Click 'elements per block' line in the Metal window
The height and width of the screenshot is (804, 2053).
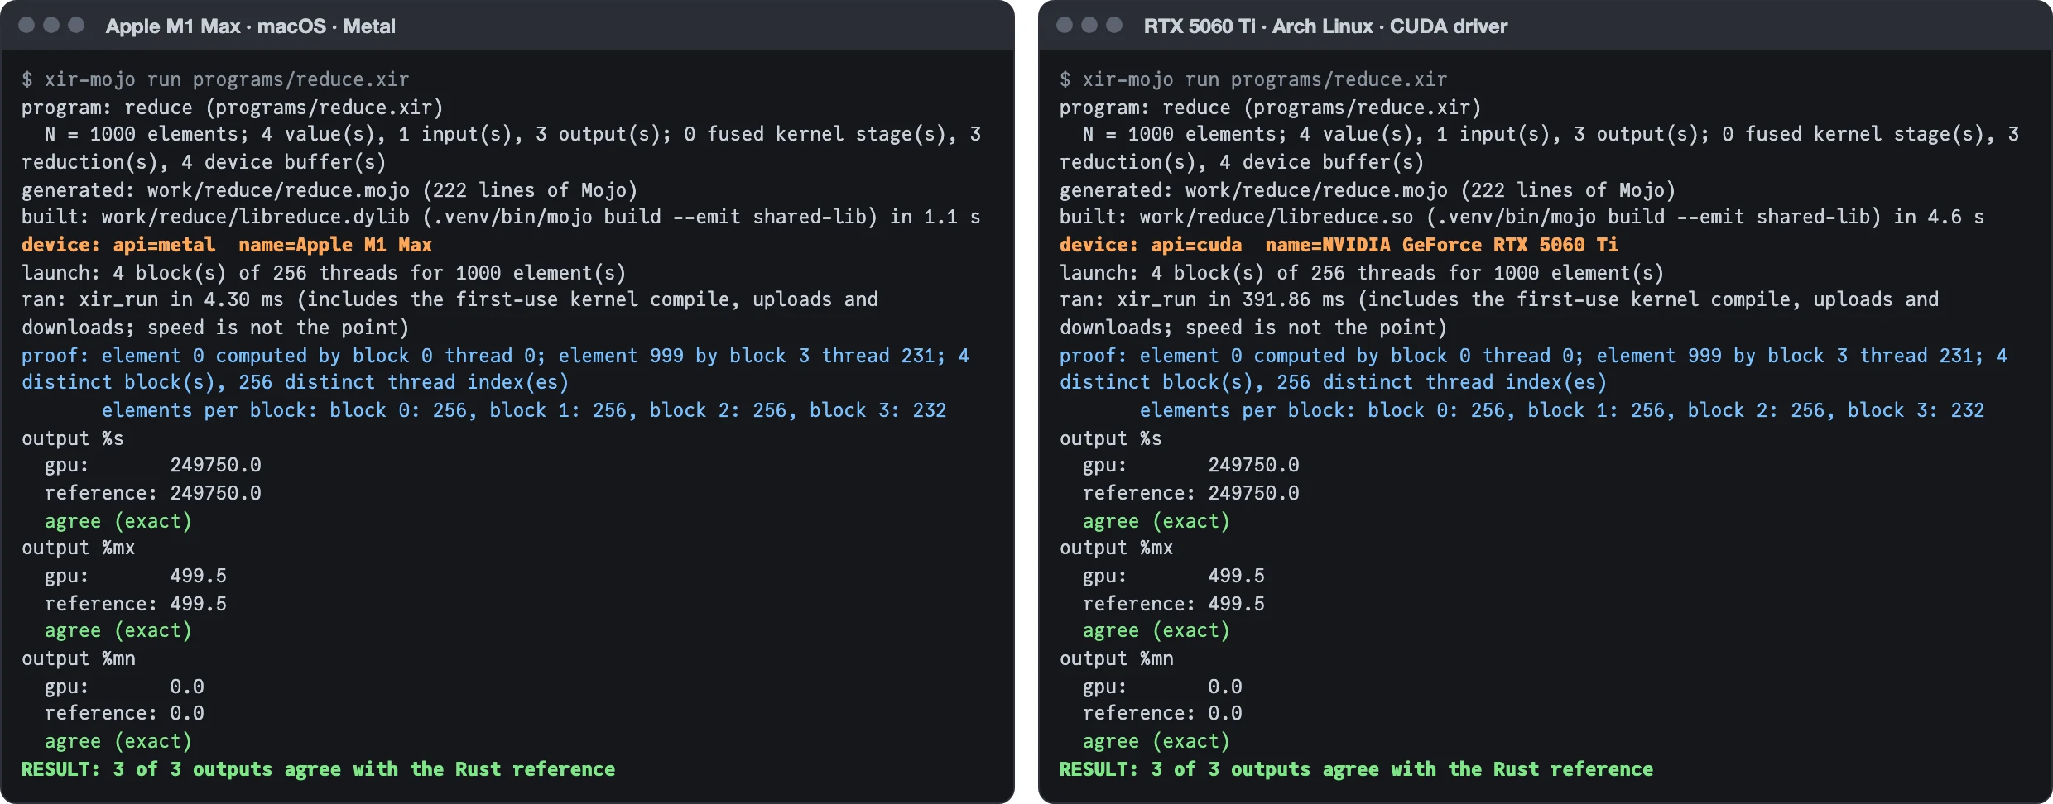(x=524, y=410)
